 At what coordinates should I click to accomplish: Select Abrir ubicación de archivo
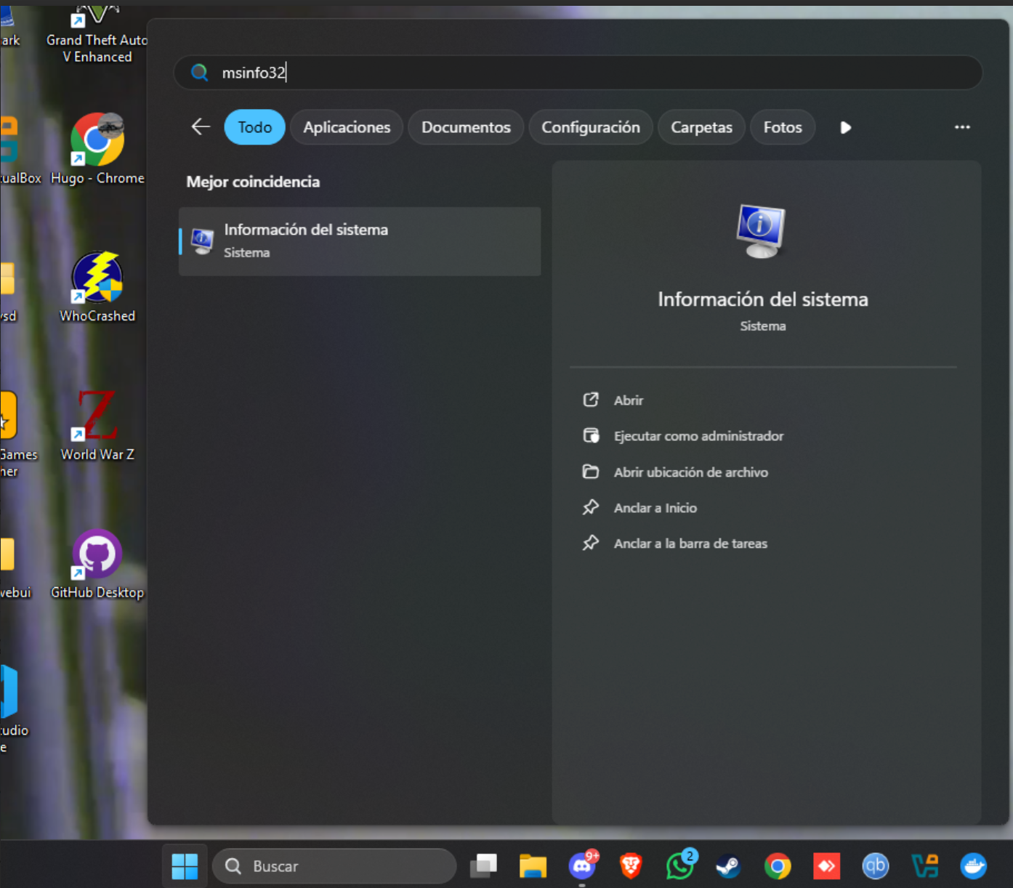coord(690,472)
